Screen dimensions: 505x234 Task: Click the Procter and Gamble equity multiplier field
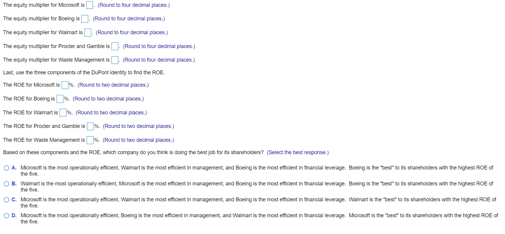pyautogui.click(x=114, y=46)
